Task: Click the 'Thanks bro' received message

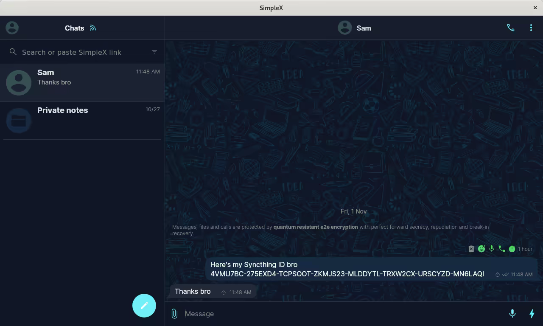Action: 193,292
